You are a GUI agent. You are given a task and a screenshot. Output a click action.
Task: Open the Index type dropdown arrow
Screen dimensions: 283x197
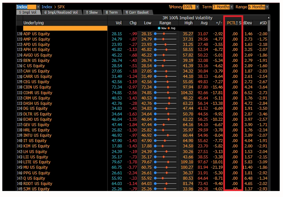pyautogui.click(x=38, y=7)
